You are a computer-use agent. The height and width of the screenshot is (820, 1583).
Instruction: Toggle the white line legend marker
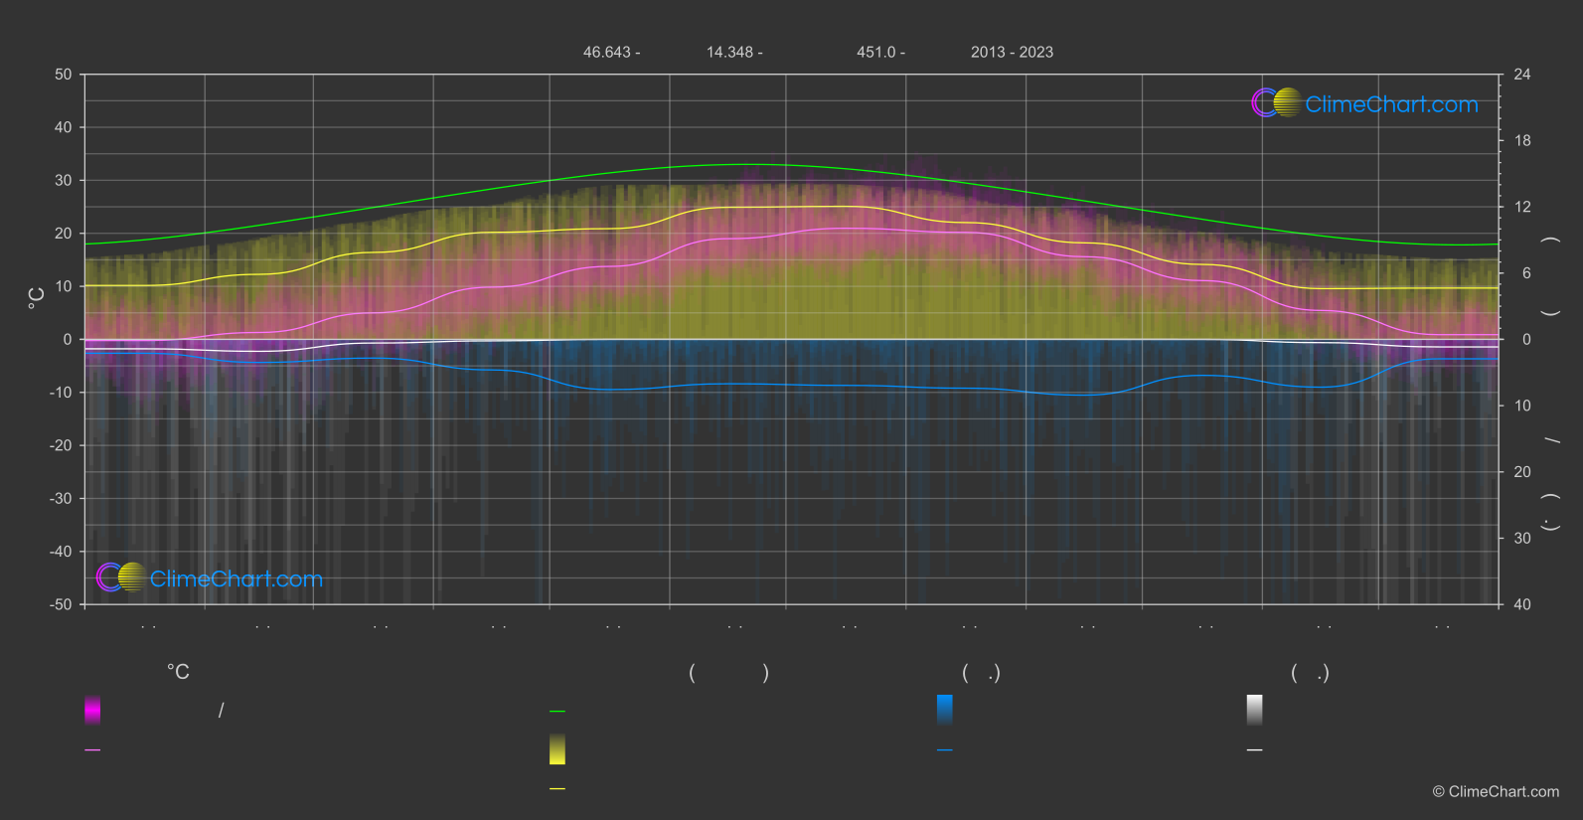tap(1254, 750)
